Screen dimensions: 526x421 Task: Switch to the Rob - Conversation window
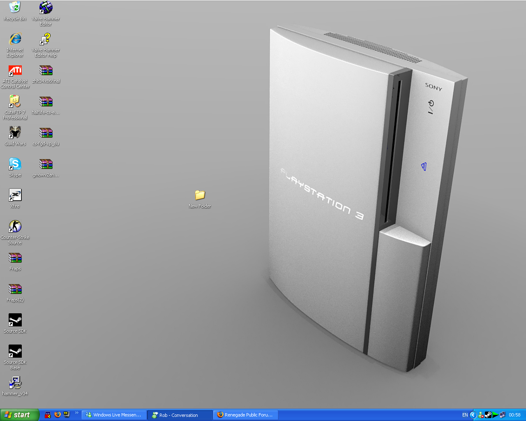click(x=180, y=415)
